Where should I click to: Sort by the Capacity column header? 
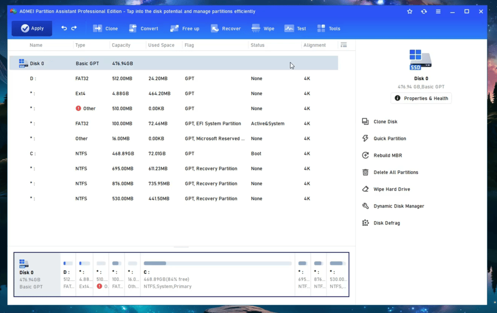(x=121, y=45)
